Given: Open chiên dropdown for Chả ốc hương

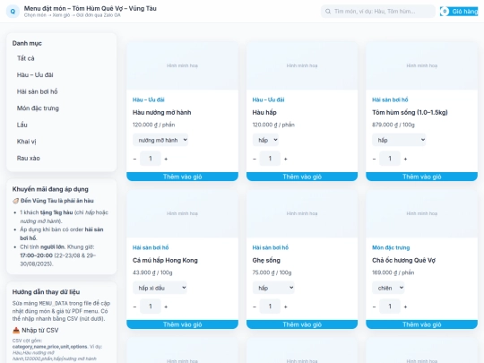Looking at the screenshot, I should point(388,288).
